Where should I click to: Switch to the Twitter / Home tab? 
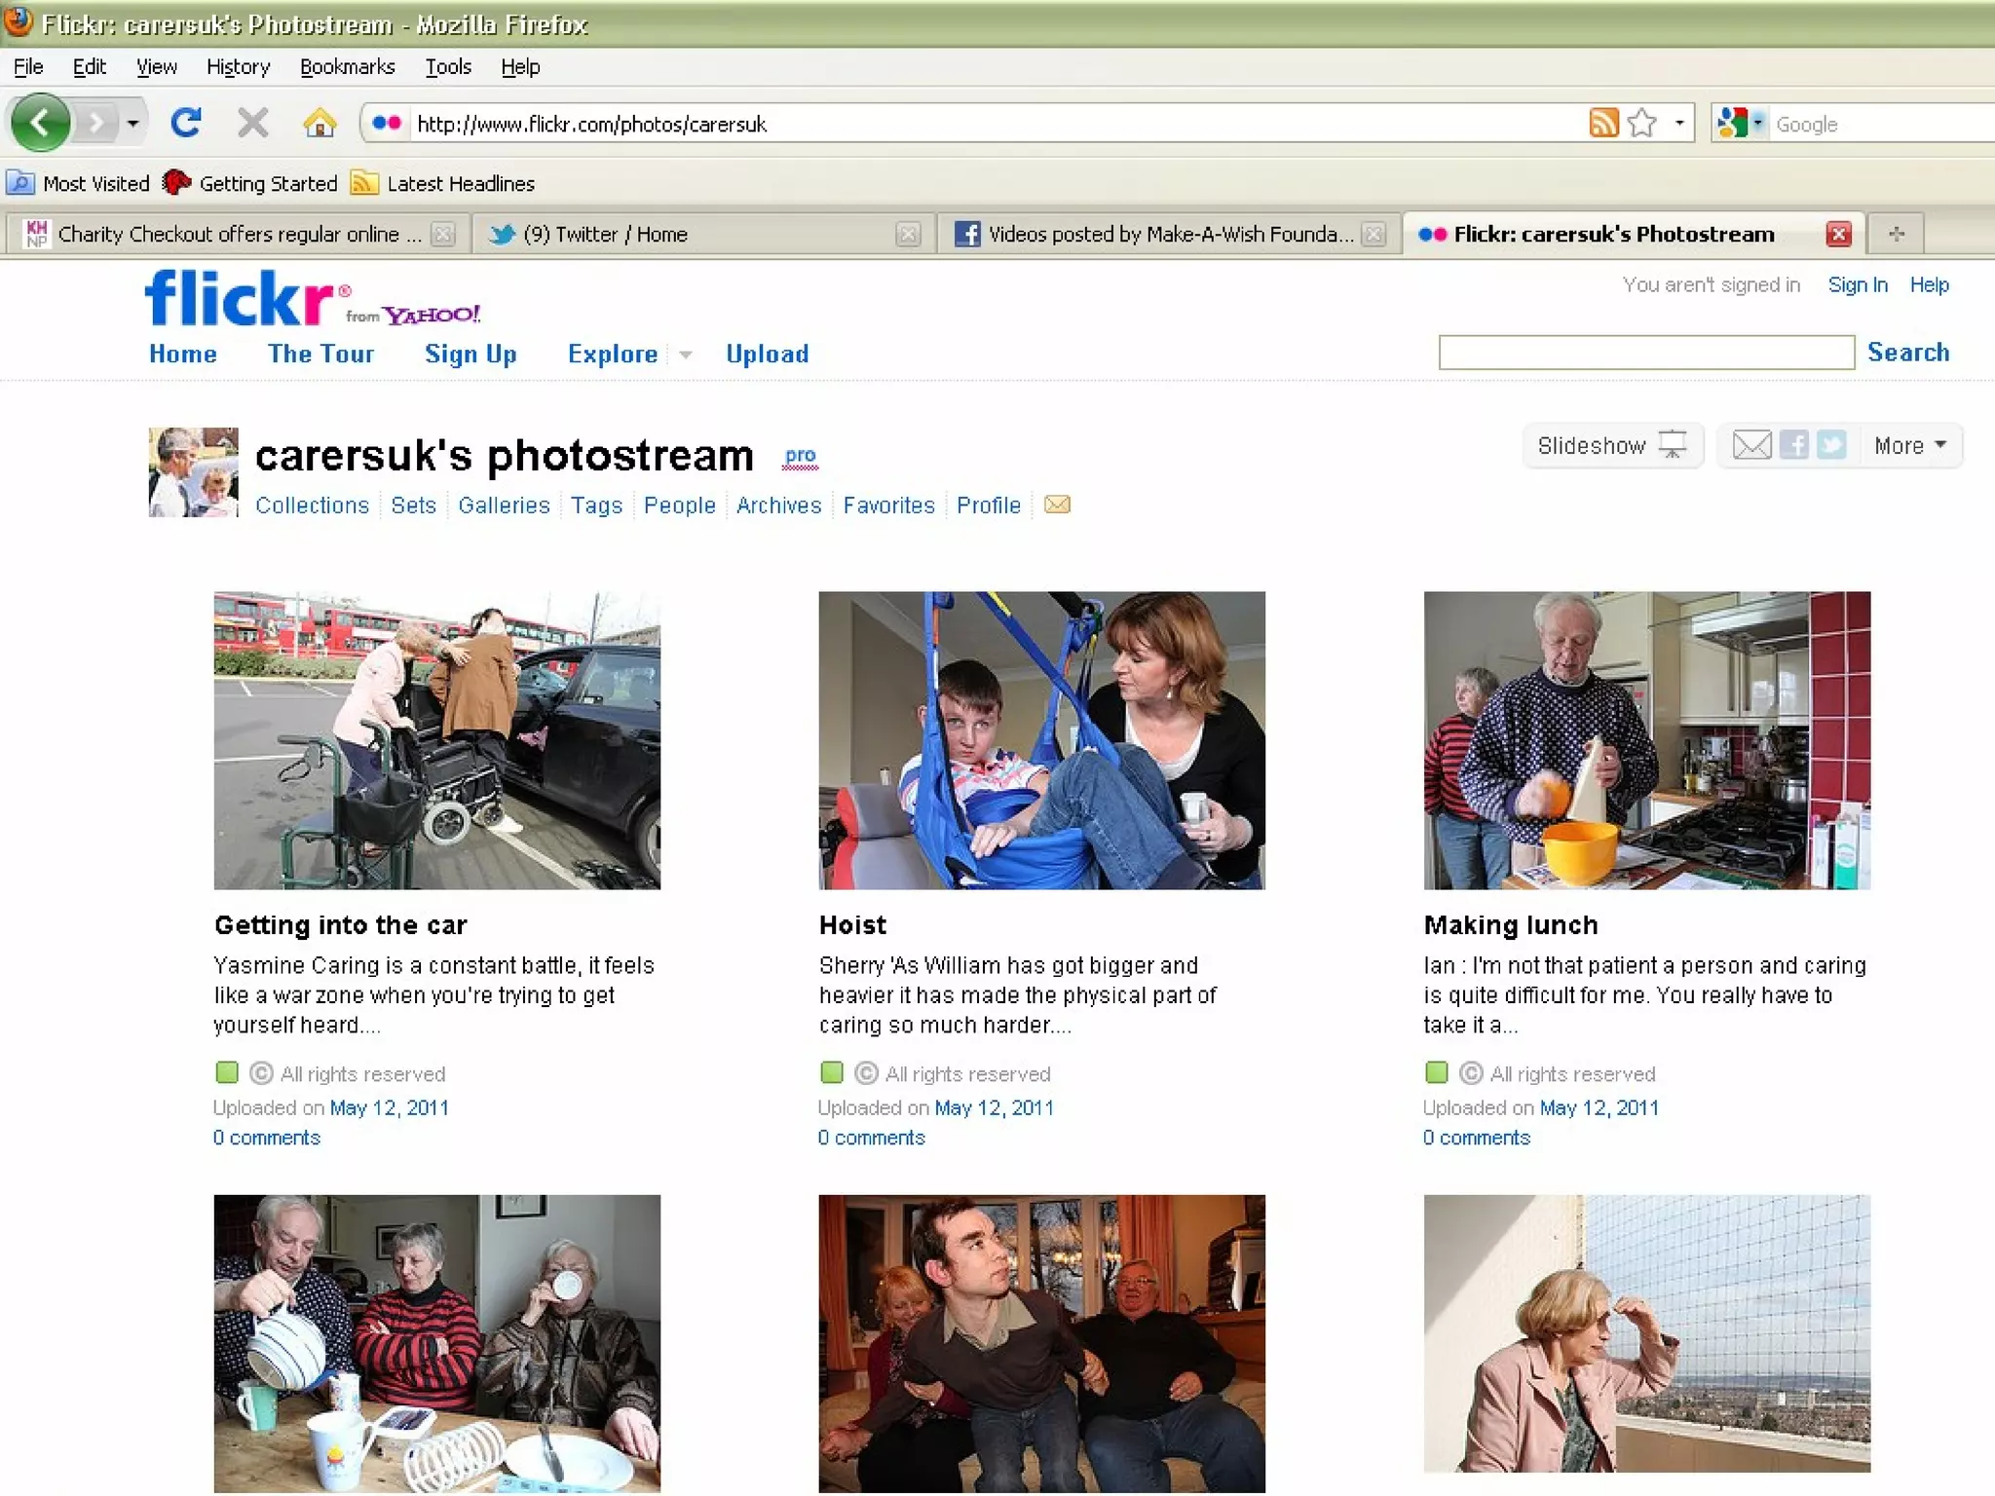[604, 235]
